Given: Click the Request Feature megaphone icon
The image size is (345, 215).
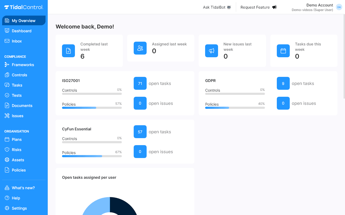Looking at the screenshot, I should coord(274,7).
